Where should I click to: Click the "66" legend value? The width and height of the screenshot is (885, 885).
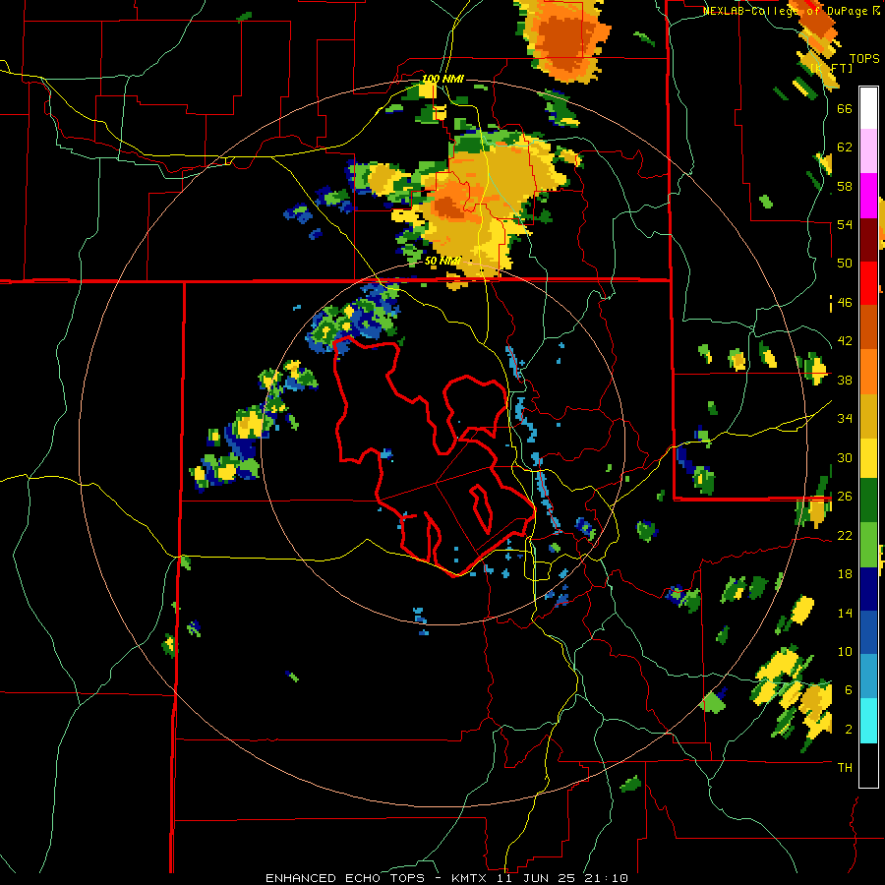[x=845, y=108]
